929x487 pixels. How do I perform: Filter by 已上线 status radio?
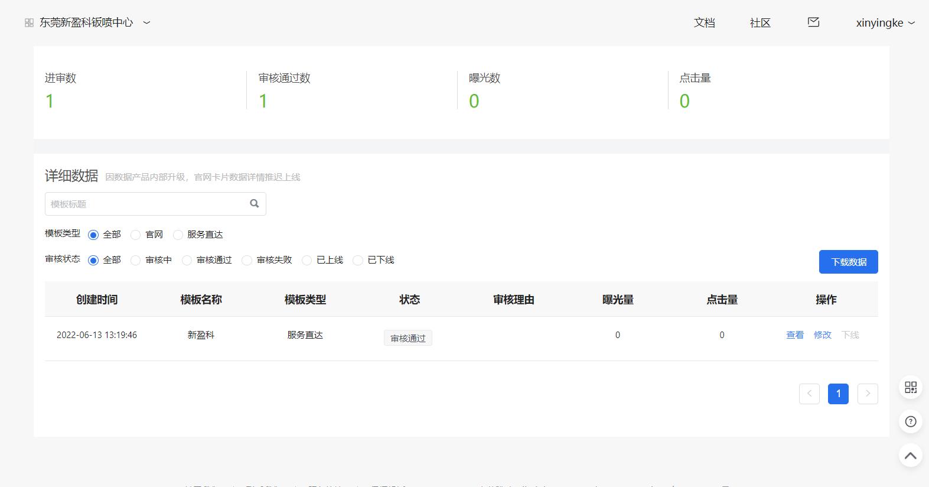point(307,261)
